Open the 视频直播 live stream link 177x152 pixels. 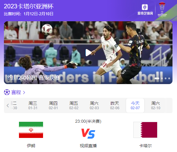point(88,146)
